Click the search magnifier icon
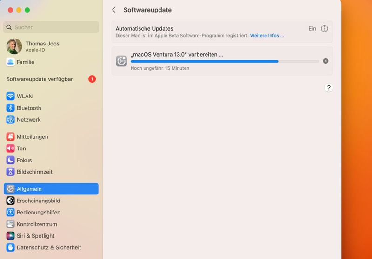The image size is (372, 259). [x=9, y=27]
